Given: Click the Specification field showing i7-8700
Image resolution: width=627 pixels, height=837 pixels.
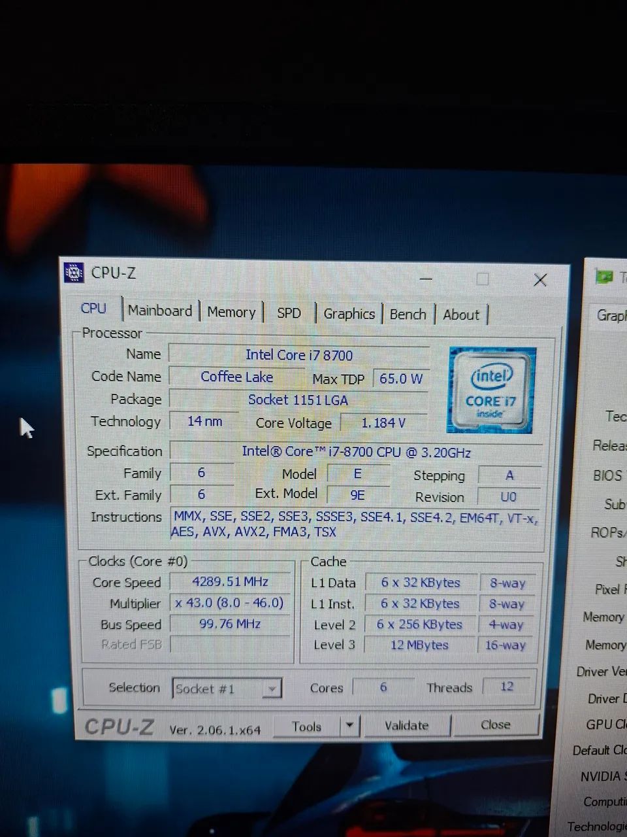Looking at the screenshot, I should (x=355, y=451).
